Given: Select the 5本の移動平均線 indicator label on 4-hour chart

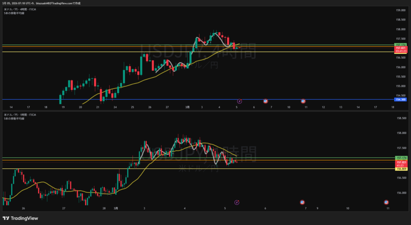Looking at the screenshot, I should click(14, 12).
